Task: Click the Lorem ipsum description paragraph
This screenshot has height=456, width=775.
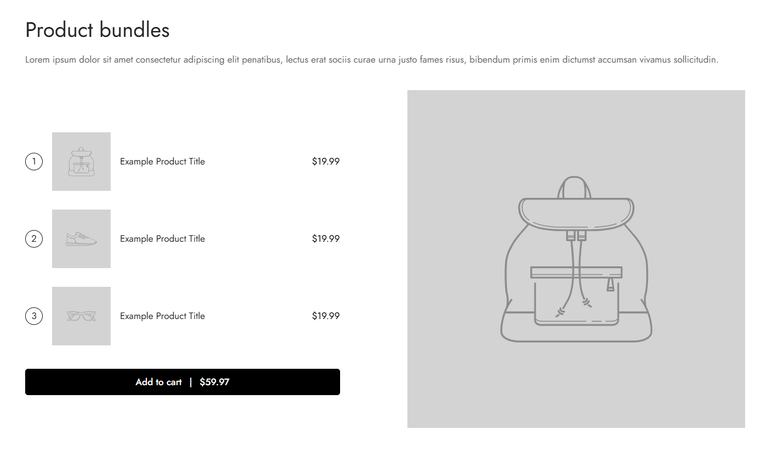Action: point(372,60)
